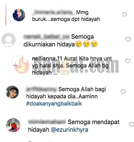Open blurred username before "Mmg buruk" comment
The height and width of the screenshot is (142, 134).
click(53, 12)
